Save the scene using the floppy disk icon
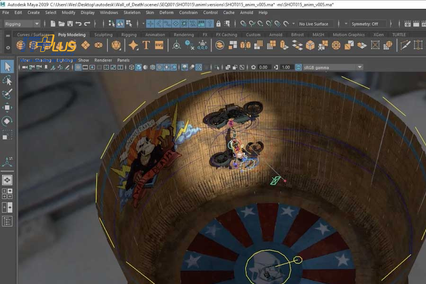Screen dimensions: 426x284 (x=70, y=24)
